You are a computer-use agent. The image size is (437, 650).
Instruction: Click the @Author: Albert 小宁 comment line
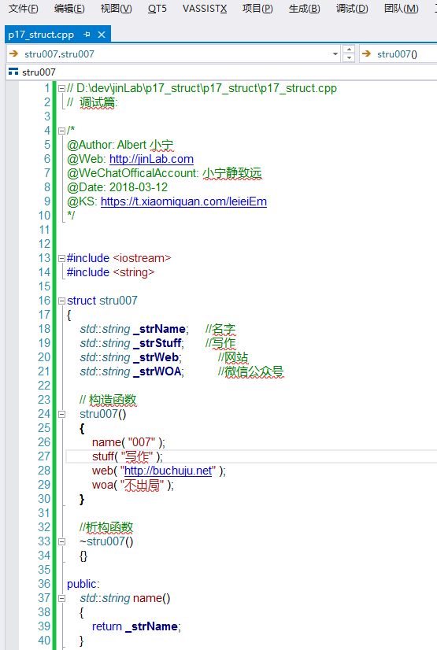click(120, 145)
